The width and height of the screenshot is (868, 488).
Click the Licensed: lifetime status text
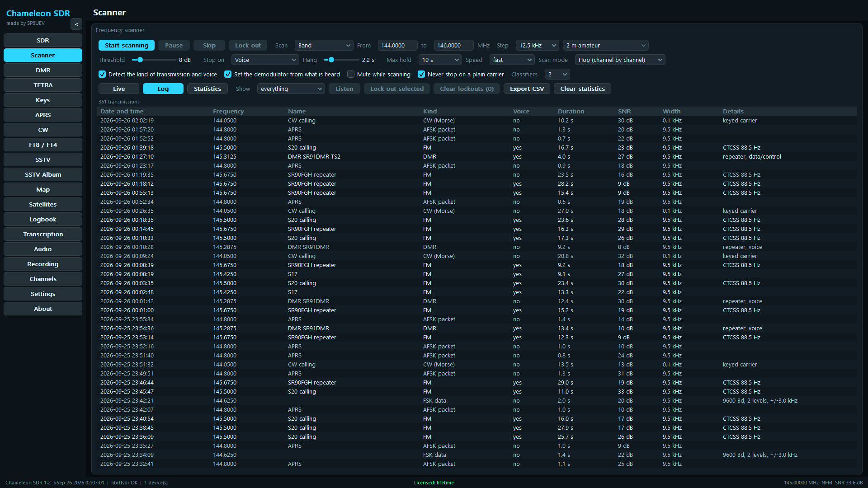(434, 483)
